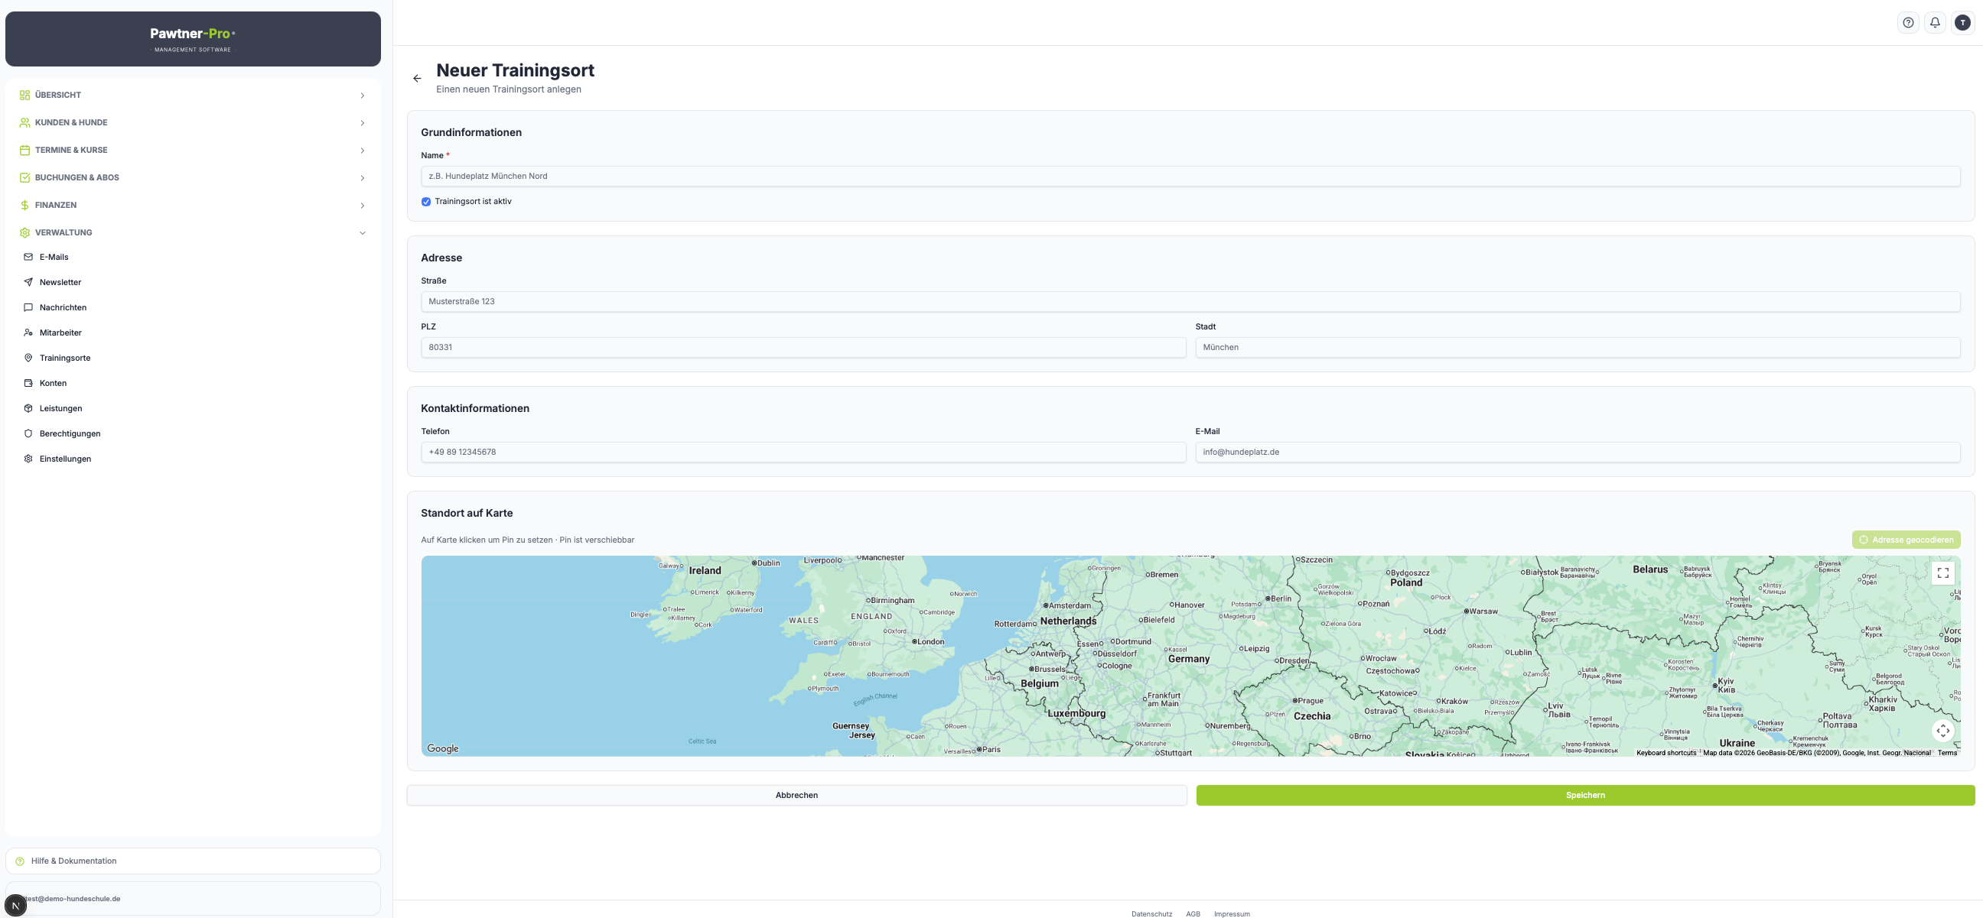Click the E-Mails envelope icon
This screenshot has height=918, width=1983.
click(x=28, y=258)
